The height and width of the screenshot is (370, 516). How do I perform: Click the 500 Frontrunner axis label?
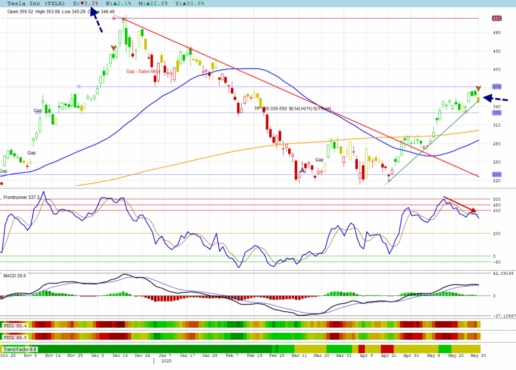496,199
